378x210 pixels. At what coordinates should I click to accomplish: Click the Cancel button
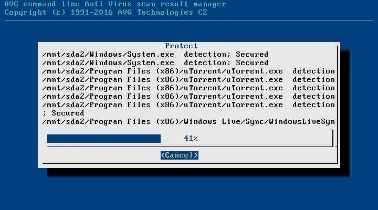pos(180,155)
